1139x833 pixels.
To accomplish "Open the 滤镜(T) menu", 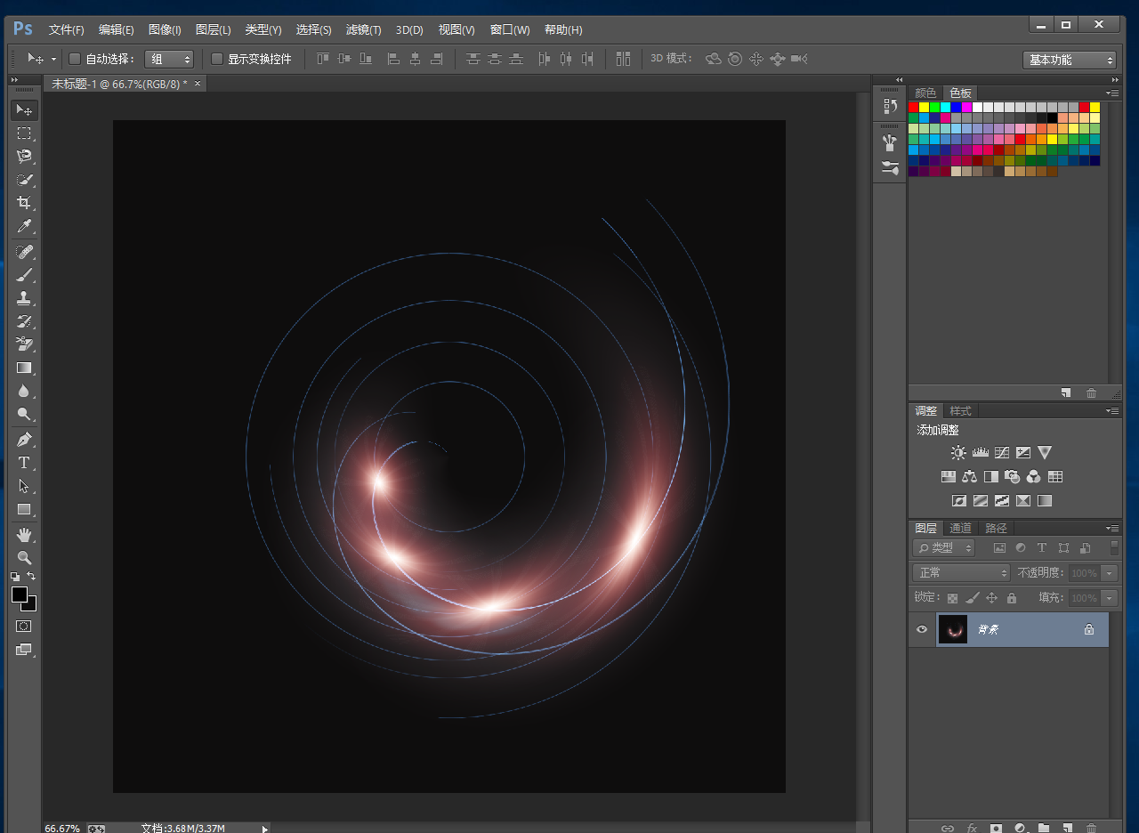I will pyautogui.click(x=363, y=29).
